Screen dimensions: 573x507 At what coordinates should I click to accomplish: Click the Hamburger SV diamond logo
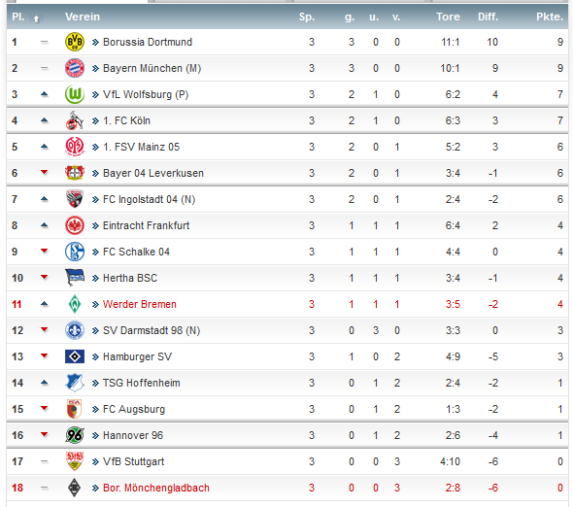pos(75,356)
